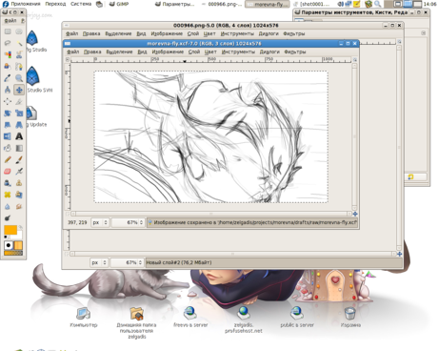Open Фильтры menu in morevna-fly.xcf window
This screenshot has width=438, height=351.
coord(295,52)
